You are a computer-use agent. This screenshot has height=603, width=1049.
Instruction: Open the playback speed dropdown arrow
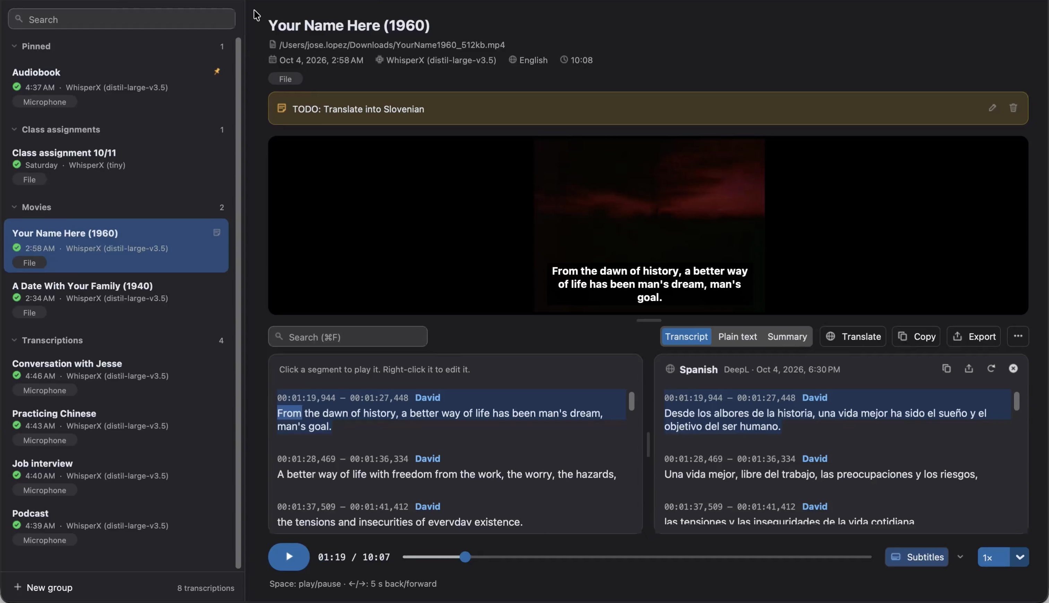(x=1020, y=557)
